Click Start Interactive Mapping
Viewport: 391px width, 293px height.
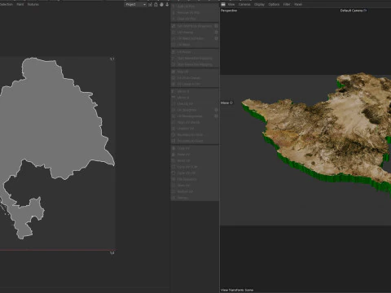[195, 59]
